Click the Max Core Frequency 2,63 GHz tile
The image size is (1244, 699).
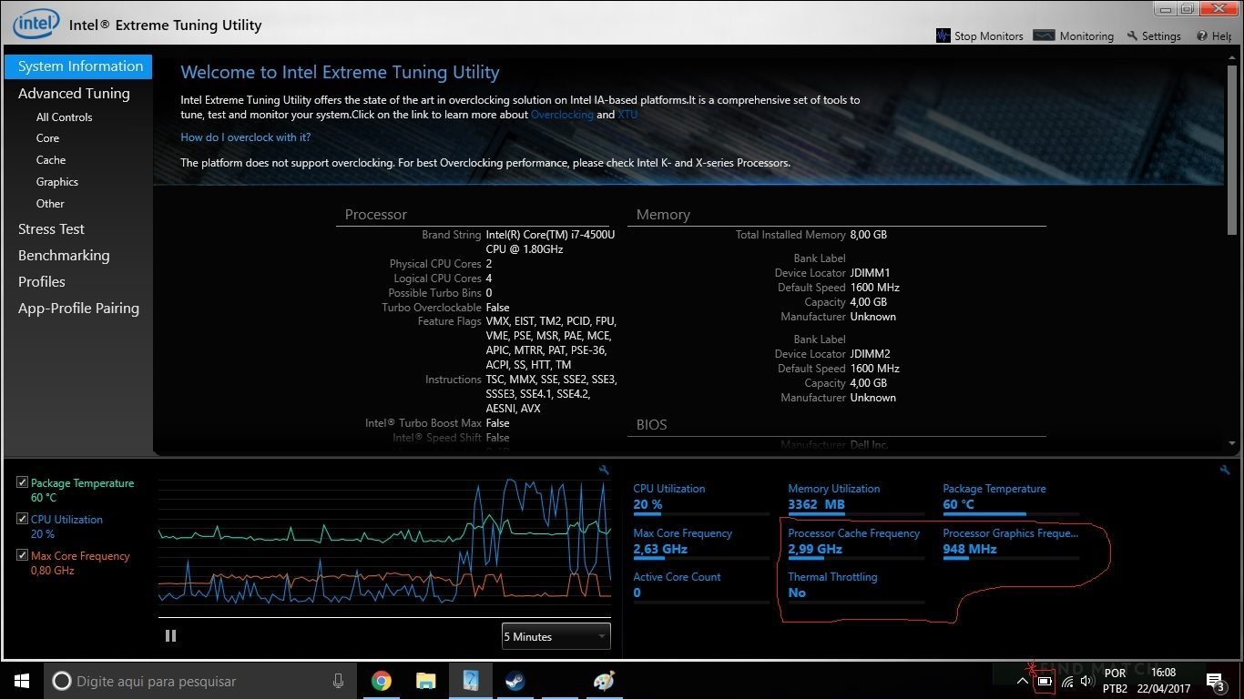click(701, 542)
